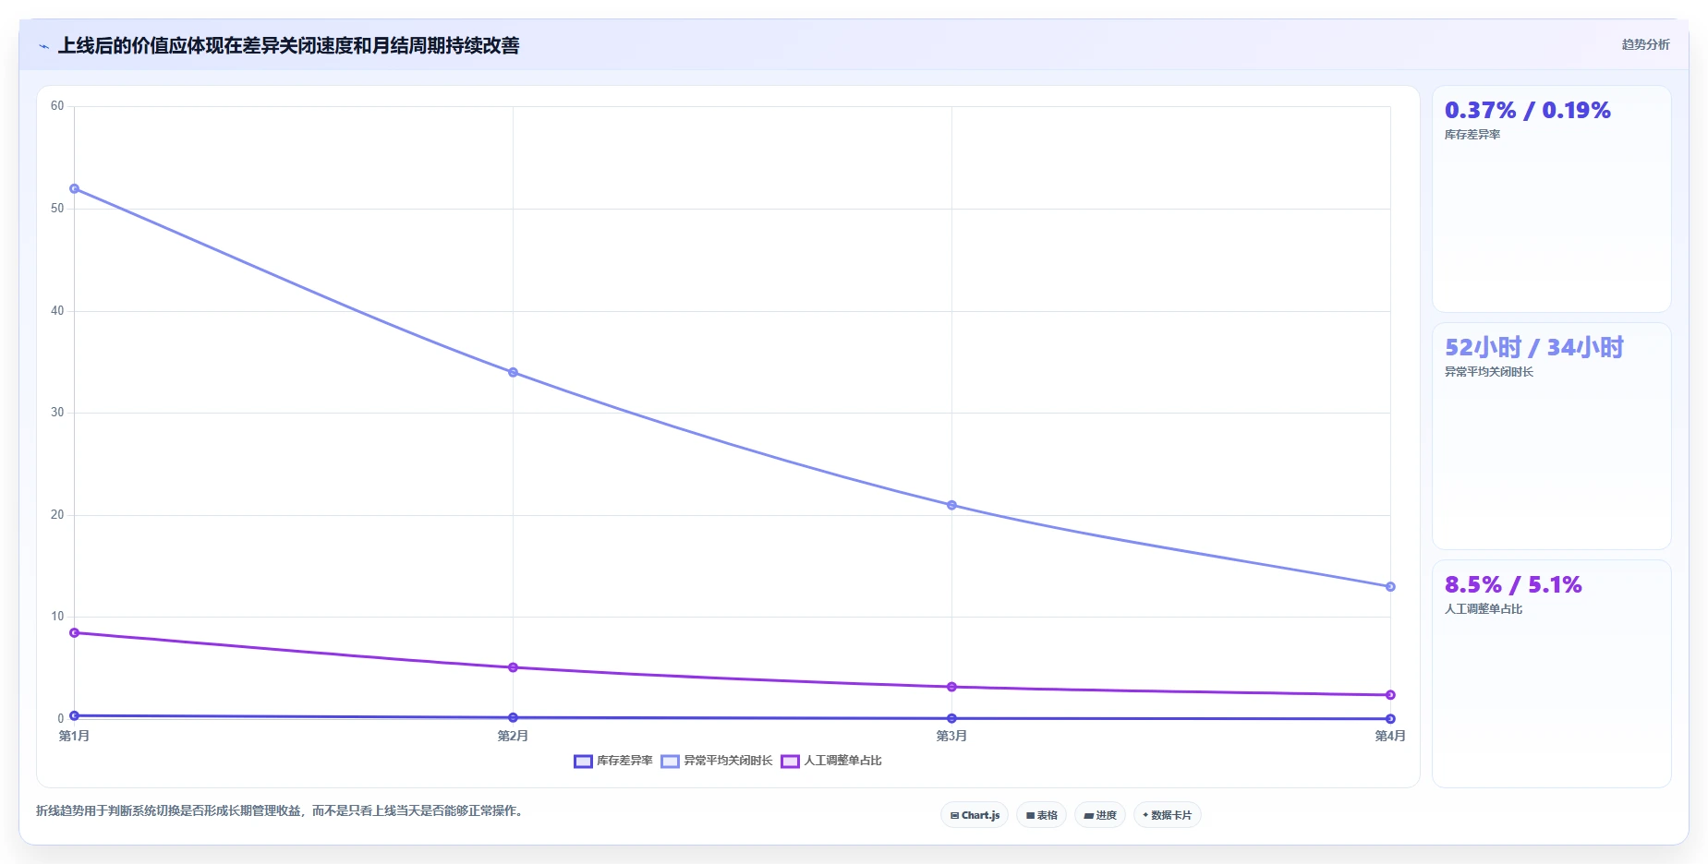Screen dimensions: 1708x864
Task: Click the y-axis label 50
Action: coord(57,209)
